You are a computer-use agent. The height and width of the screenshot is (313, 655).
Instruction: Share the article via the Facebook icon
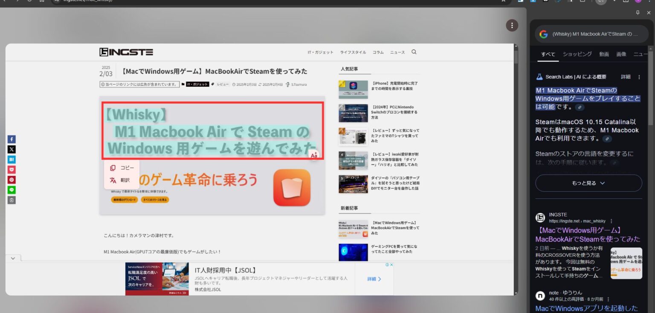(x=12, y=139)
